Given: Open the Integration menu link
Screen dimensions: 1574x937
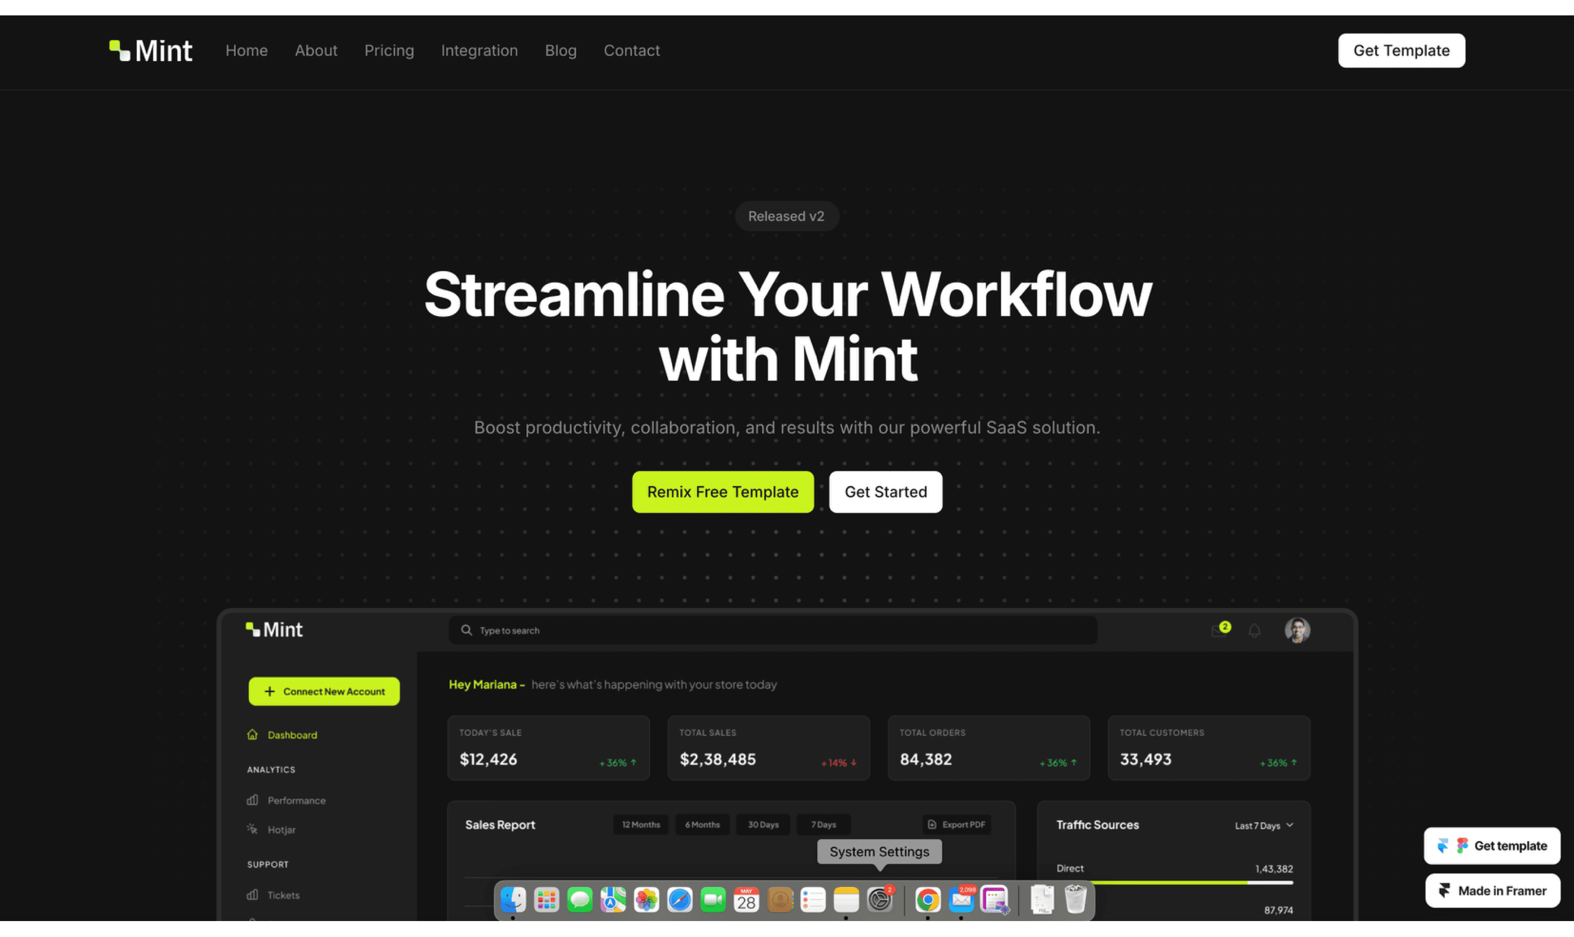Looking at the screenshot, I should pos(479,51).
